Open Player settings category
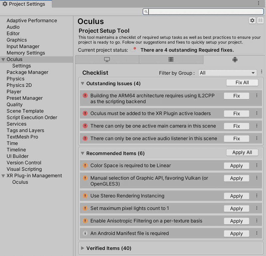This screenshot has height=256, width=266. (x=14, y=92)
